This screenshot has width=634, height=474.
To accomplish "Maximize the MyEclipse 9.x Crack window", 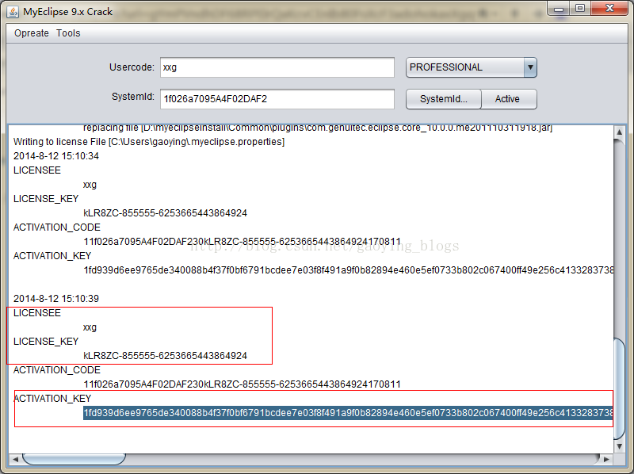I will point(580,8).
